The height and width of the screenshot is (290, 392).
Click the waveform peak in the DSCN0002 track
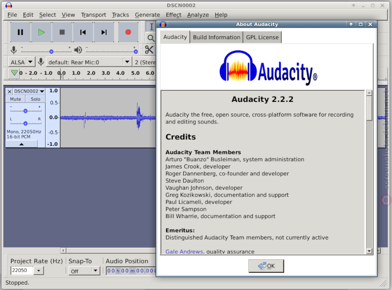coord(138,116)
